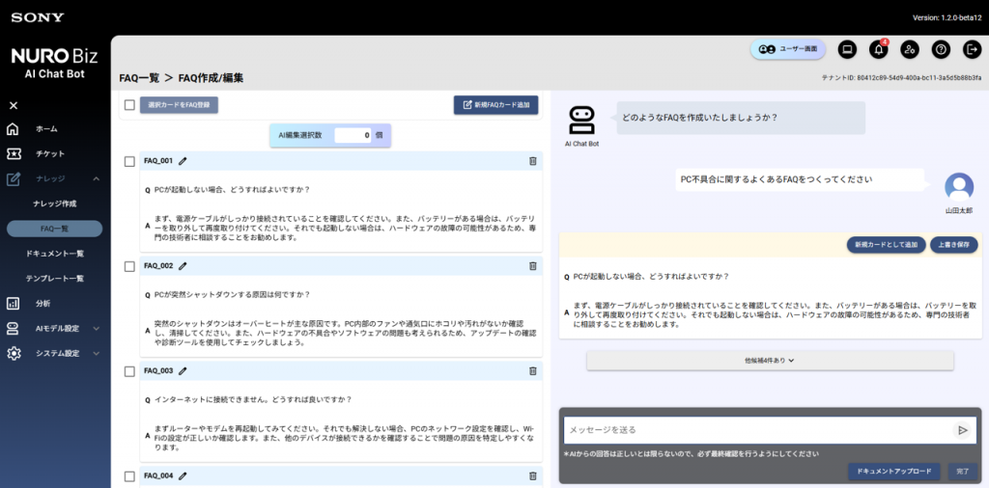Screen dimensions: 989x488
Task: Click the help question mark icon
Action: (941, 49)
